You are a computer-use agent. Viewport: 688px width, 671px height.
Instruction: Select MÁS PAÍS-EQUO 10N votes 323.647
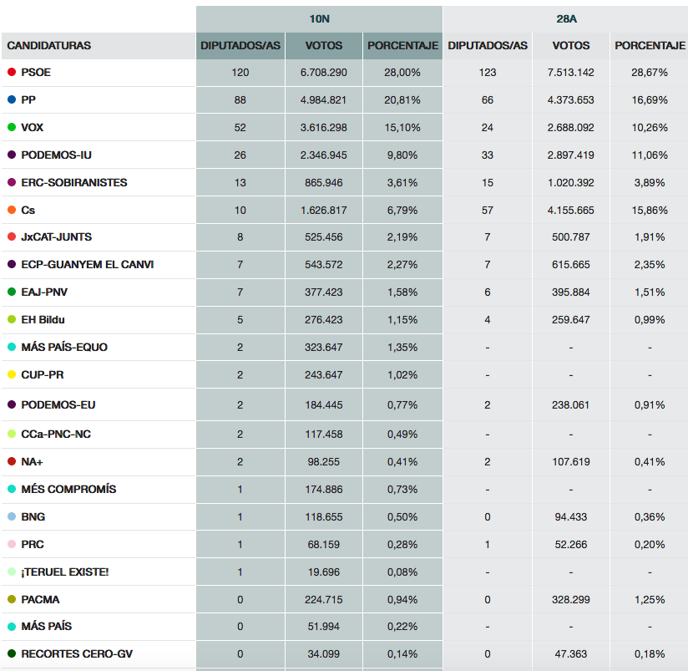coord(324,348)
